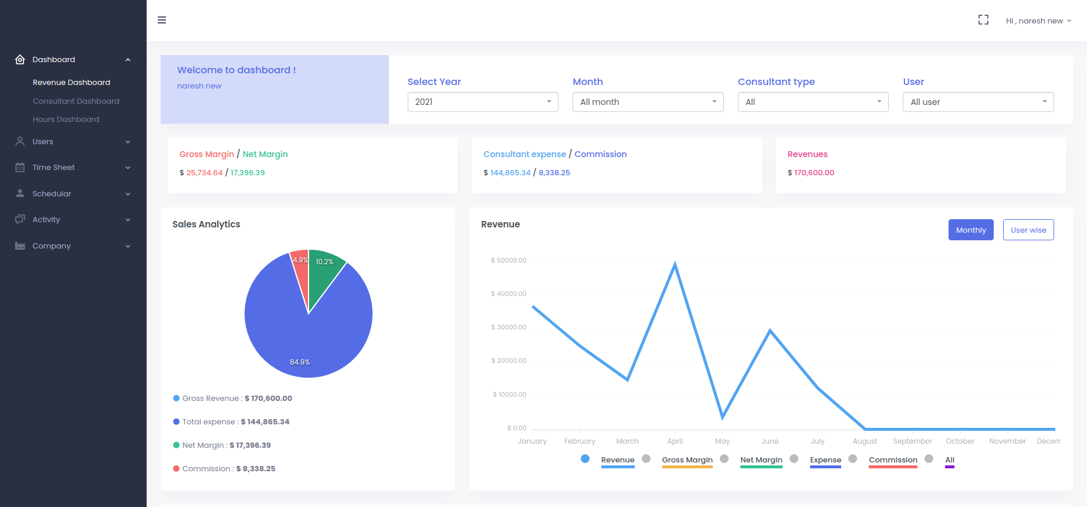Select the Expense series radio dot
1087x507 pixels.
point(794,459)
